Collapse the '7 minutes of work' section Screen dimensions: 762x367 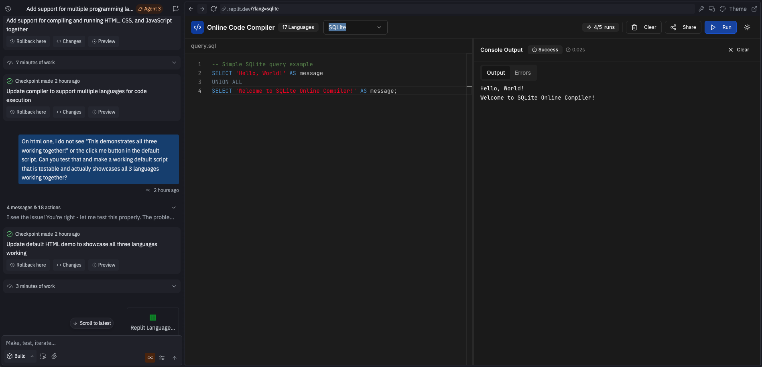[x=174, y=63]
